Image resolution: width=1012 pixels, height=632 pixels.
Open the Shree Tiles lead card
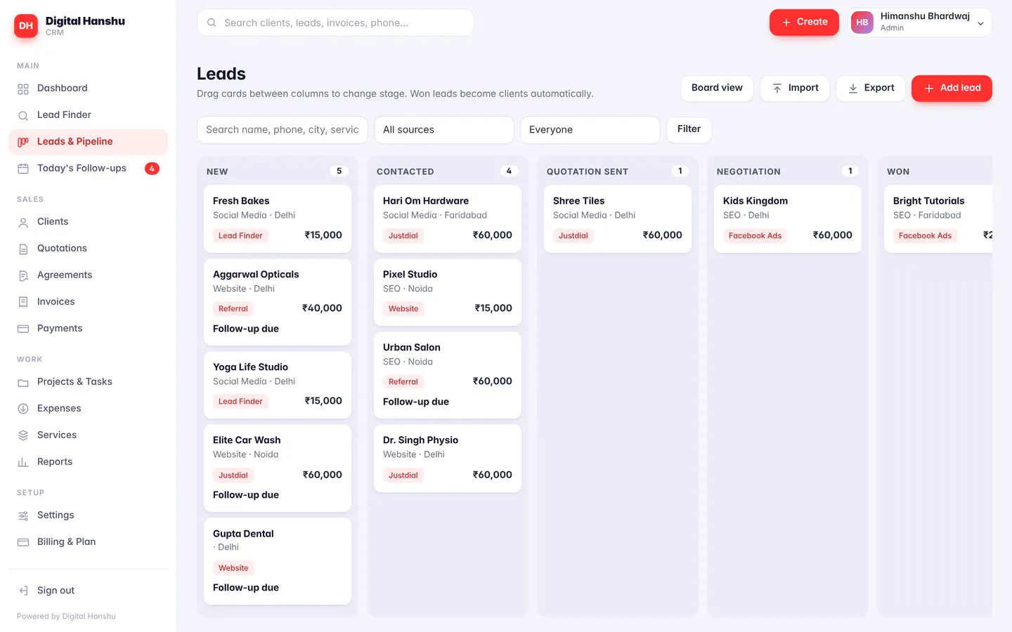coord(618,219)
